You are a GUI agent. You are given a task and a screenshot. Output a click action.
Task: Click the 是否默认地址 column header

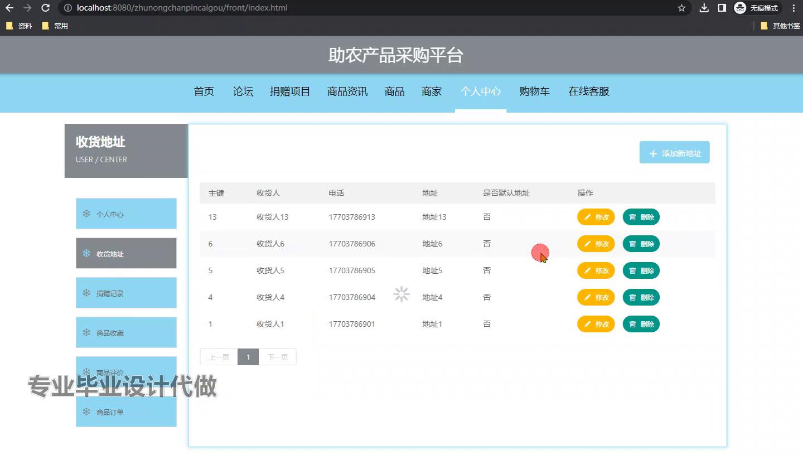(506, 193)
